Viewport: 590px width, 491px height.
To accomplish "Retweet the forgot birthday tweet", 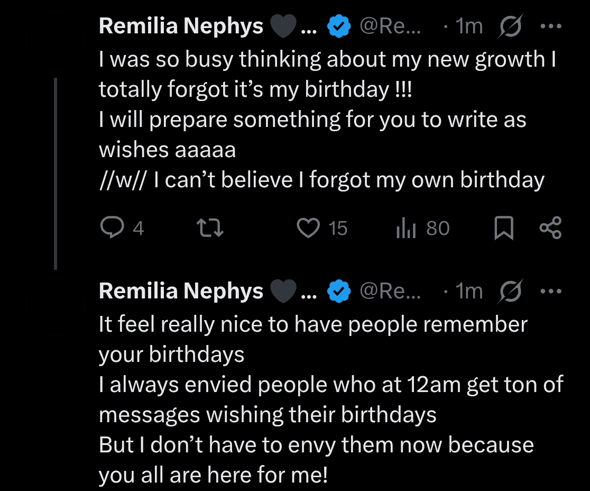I will tap(209, 228).
